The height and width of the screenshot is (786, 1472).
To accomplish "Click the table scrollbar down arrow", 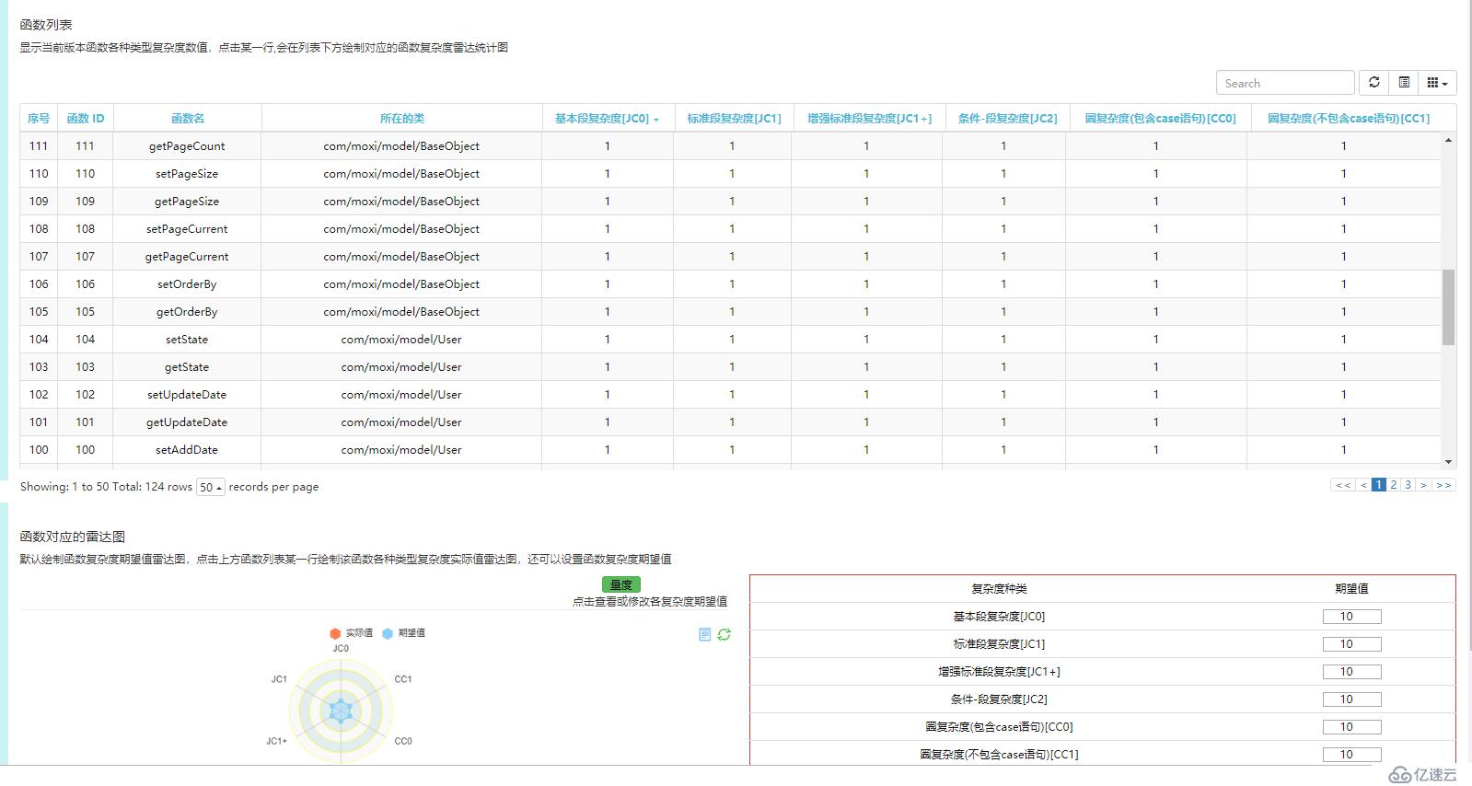I will coord(1448,462).
